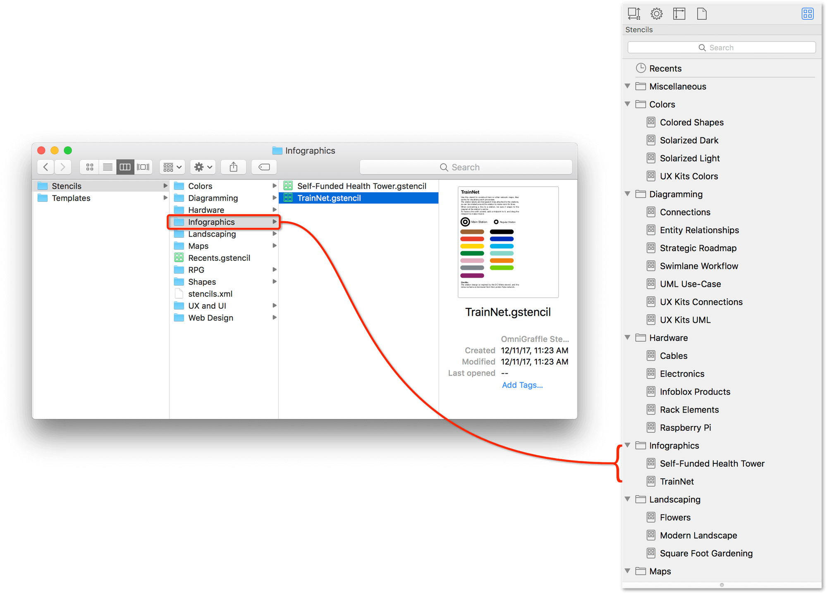Screen dimensions: 827x594
Task: Click Add Tags link for TrainNet stencil
Action: tap(522, 403)
